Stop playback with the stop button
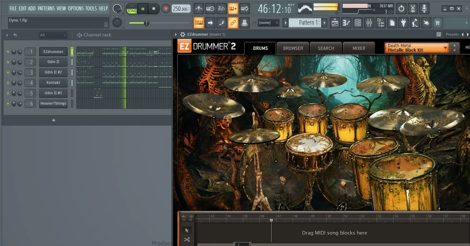This screenshot has height=246, width=470. pyautogui.click(x=153, y=8)
